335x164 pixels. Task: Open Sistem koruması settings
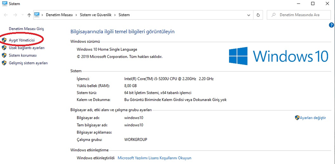(23, 55)
